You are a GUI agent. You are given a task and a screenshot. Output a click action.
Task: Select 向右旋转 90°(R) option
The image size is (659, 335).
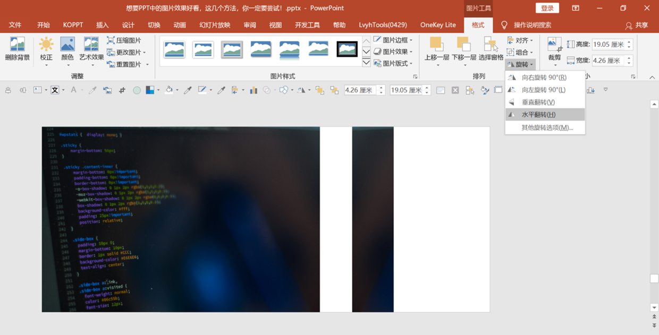click(545, 78)
